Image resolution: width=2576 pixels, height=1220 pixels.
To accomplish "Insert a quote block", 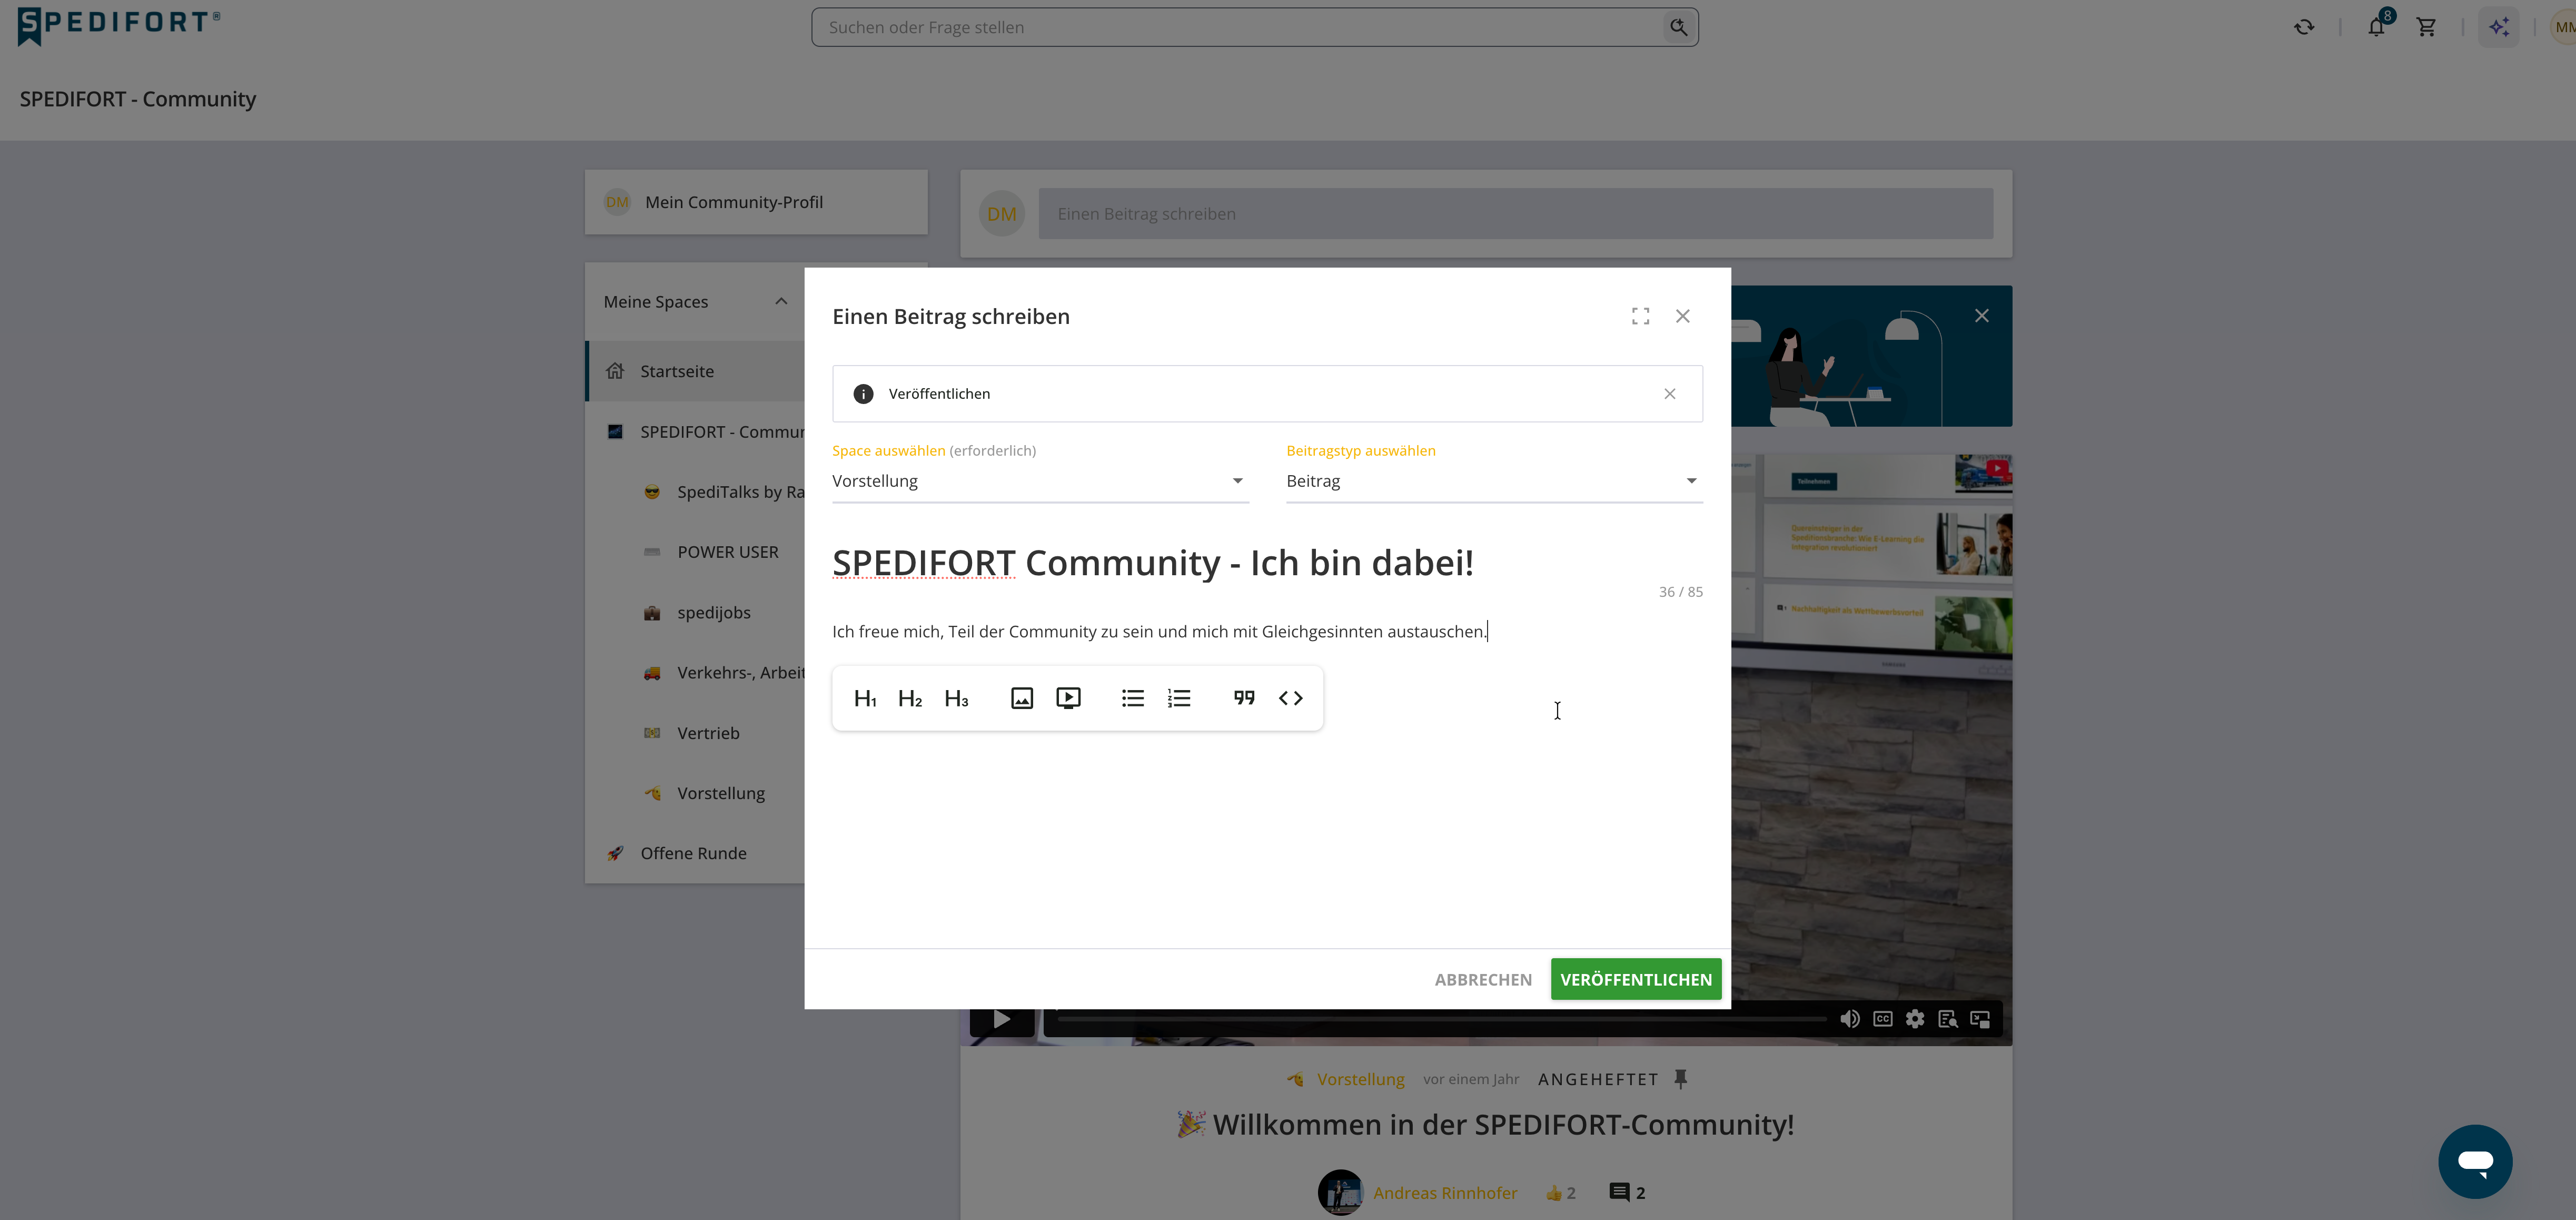I will tap(1243, 698).
